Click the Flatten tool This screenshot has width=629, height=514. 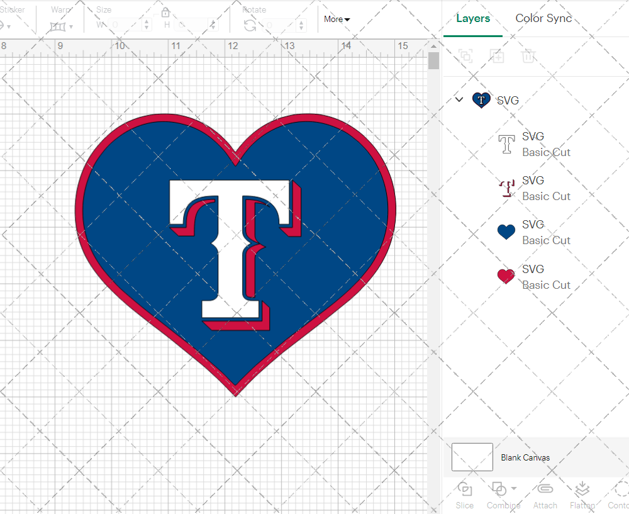pos(582,495)
